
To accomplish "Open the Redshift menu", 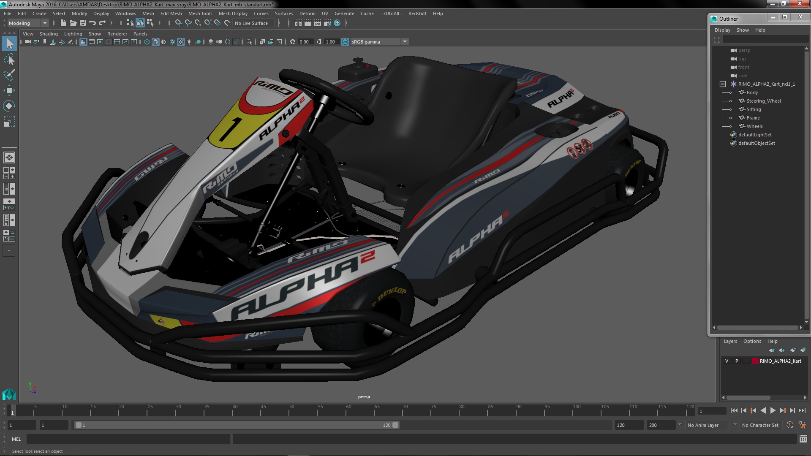I will pos(417,14).
